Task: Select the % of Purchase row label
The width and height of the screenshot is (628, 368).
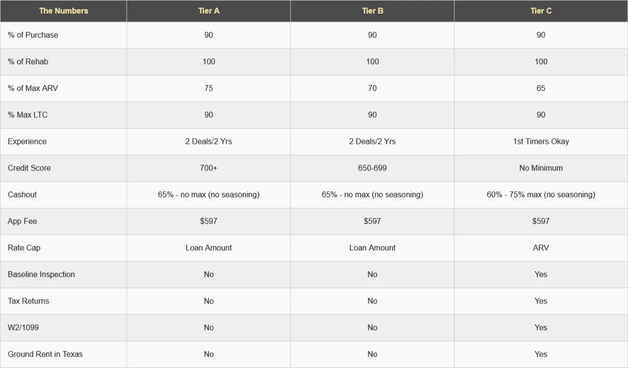Action: (x=33, y=35)
